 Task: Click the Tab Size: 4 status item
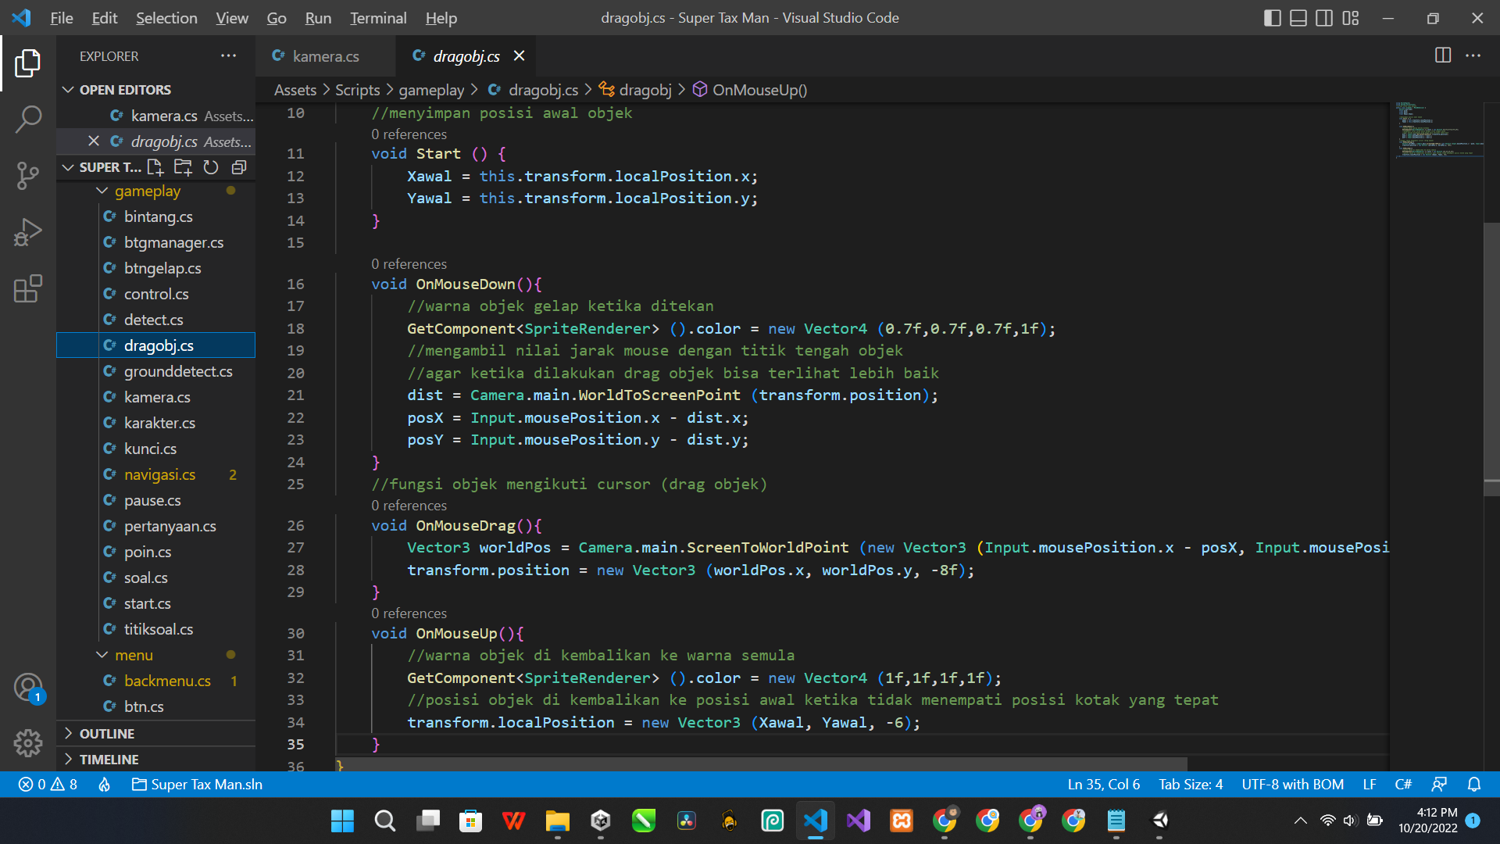1190,784
